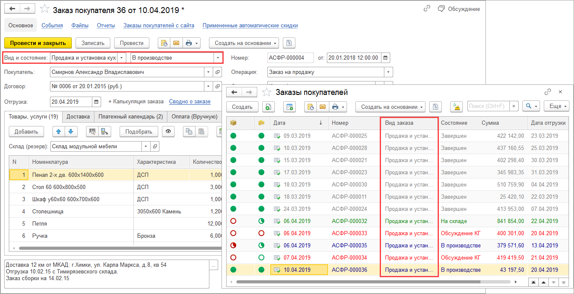Toggle the eye visibility button near Подобрать

(x=169, y=131)
